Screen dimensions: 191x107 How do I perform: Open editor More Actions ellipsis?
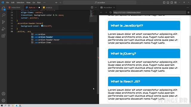click(96, 7)
